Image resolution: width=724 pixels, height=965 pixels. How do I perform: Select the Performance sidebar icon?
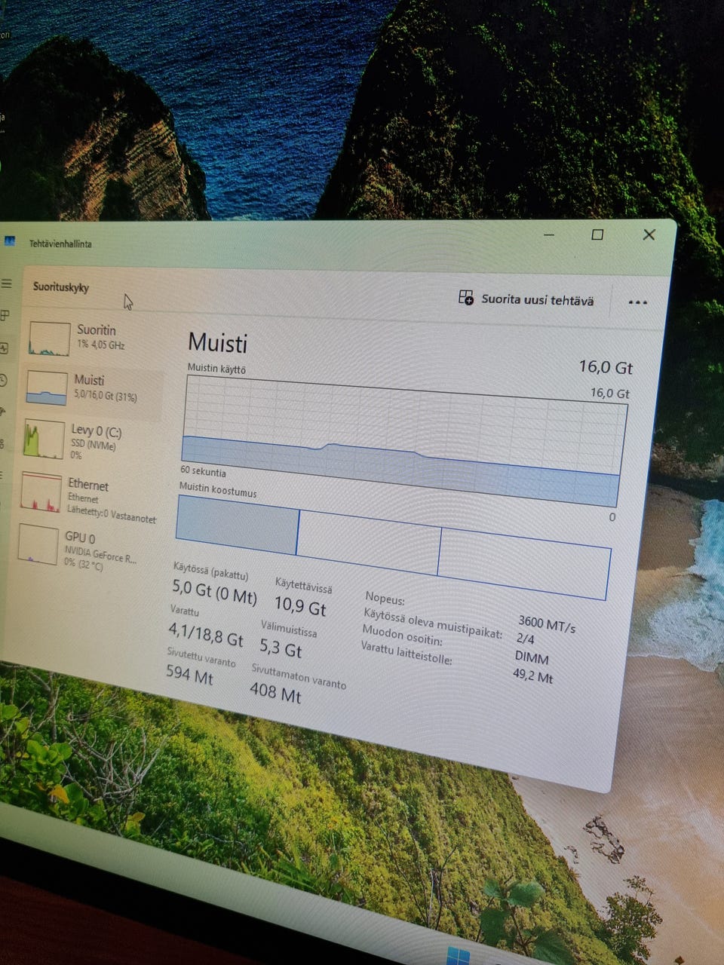4,348
